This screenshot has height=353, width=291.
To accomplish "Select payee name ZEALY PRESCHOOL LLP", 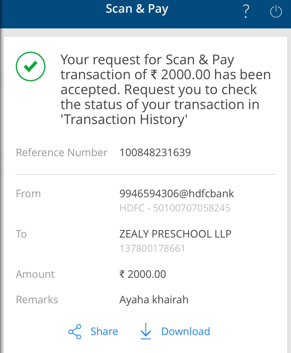I will click(175, 234).
